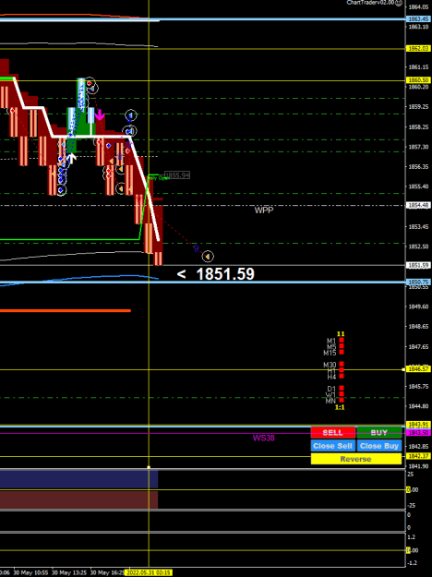This screenshot has height=577, width=432.
Task: Click the D1 red trend indicator square
Action: (342, 388)
